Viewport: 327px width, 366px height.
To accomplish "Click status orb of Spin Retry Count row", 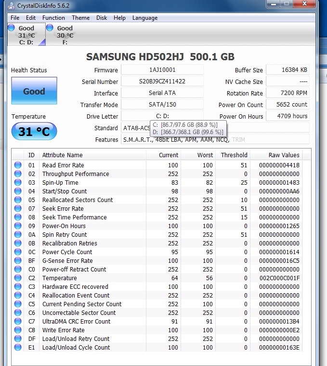I will pos(18,234).
